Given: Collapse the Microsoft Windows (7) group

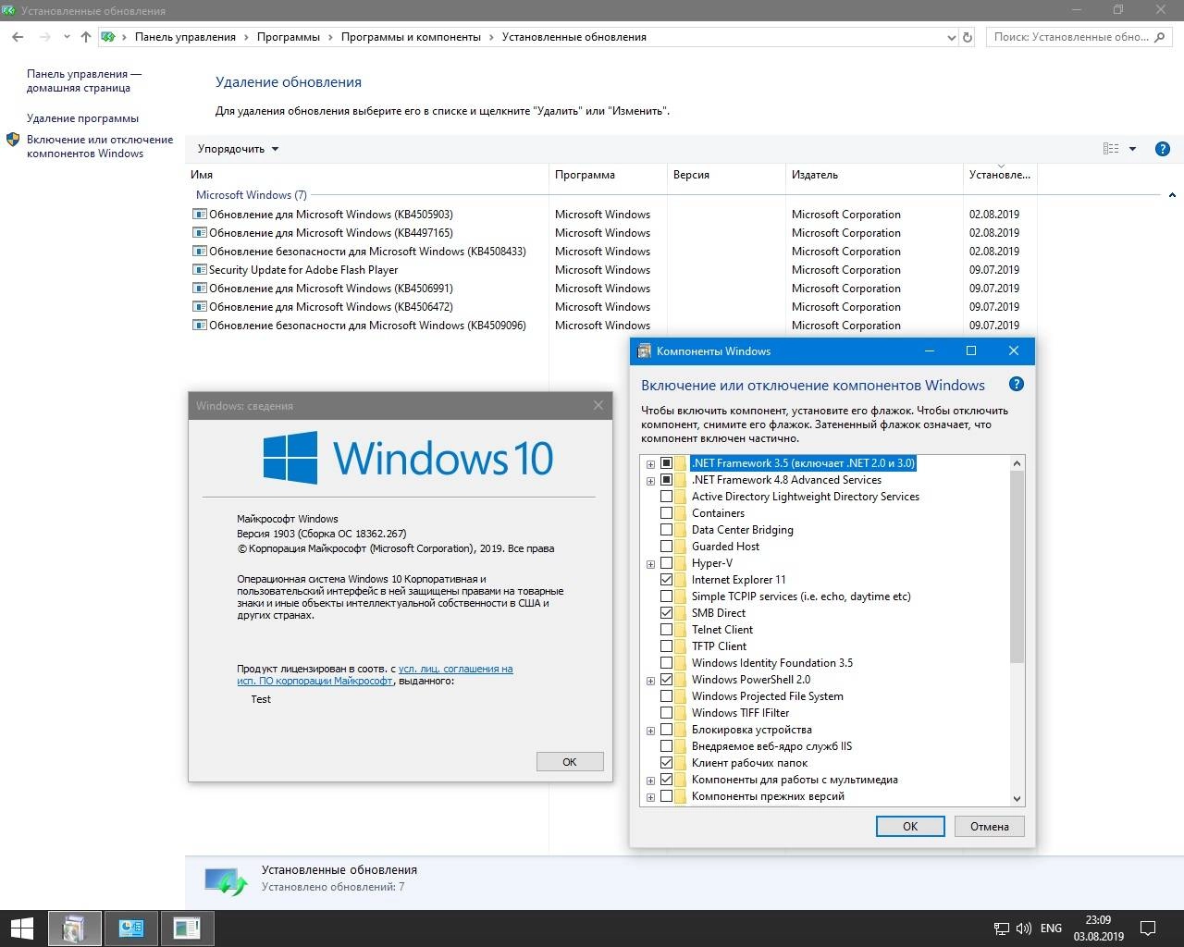Looking at the screenshot, I should tap(1172, 195).
